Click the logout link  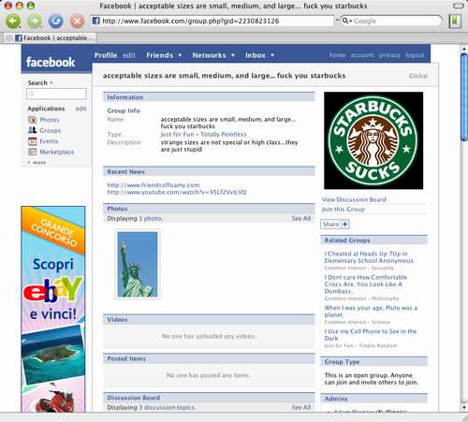click(x=415, y=55)
